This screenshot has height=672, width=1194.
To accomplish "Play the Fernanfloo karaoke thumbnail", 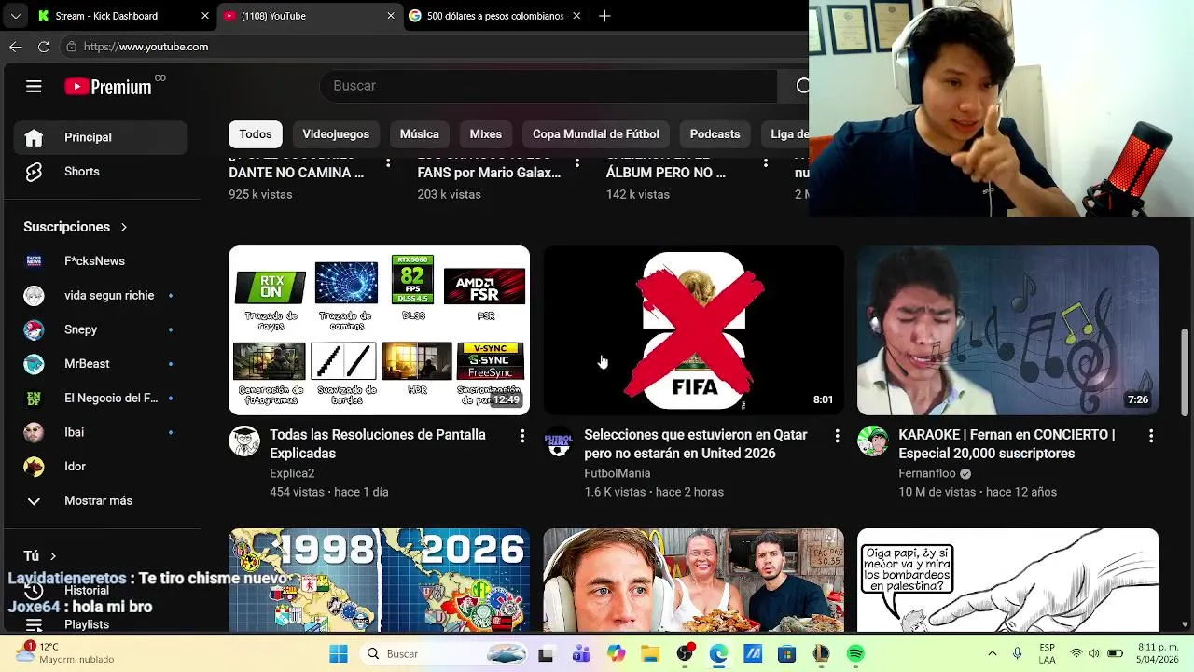I will pyautogui.click(x=1007, y=330).
